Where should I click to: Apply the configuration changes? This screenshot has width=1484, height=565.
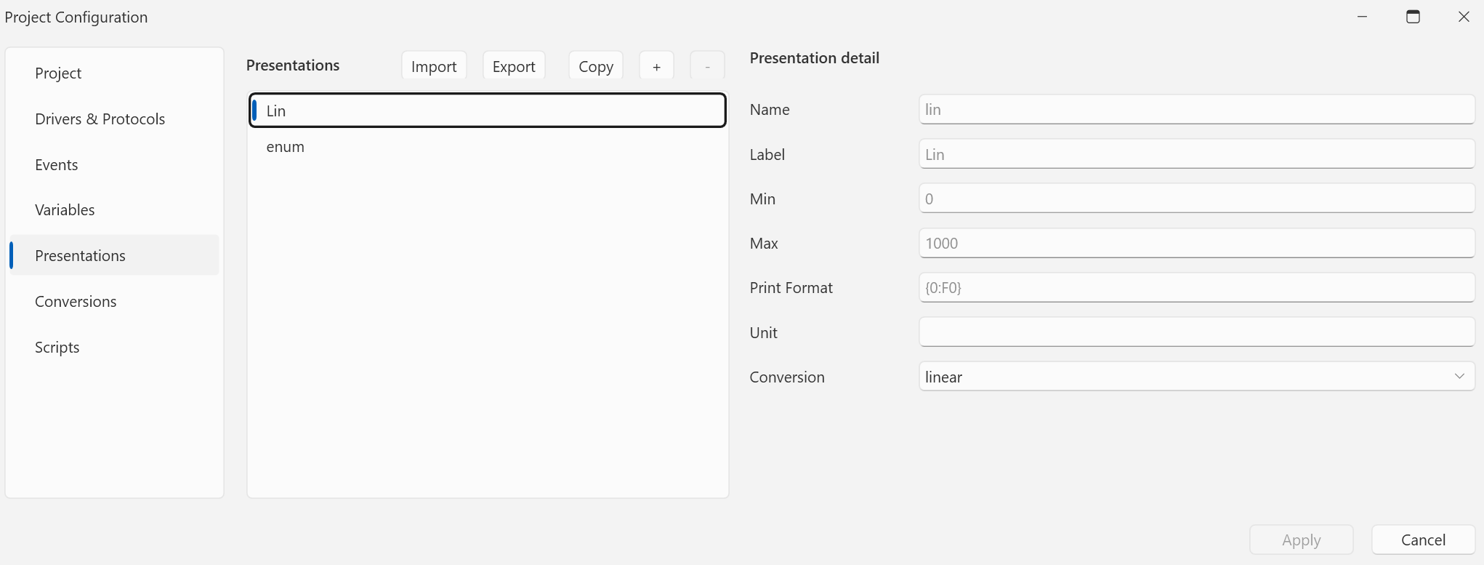tap(1302, 540)
